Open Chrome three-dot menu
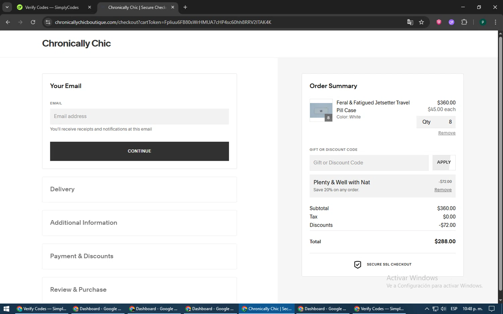Image resolution: width=503 pixels, height=314 pixels. pyautogui.click(x=495, y=22)
